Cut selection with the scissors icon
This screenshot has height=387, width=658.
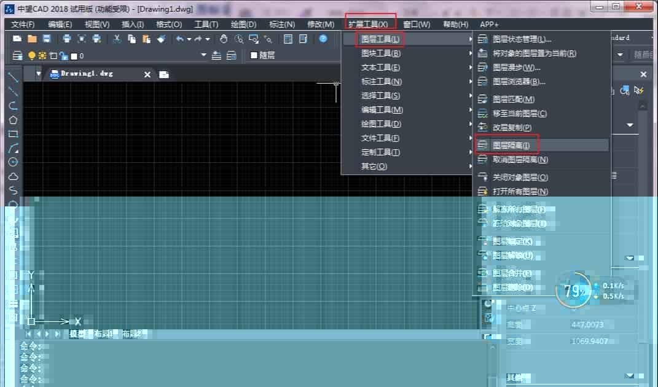[x=117, y=39]
